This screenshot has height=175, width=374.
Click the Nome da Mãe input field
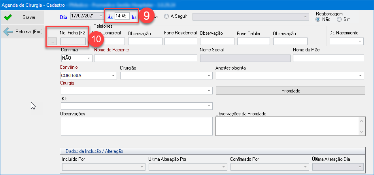pos(328,58)
